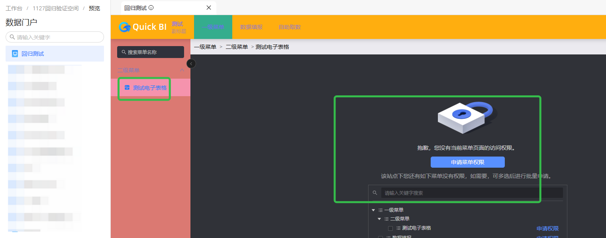Collapse the 一级菜单 tree node triangle

tap(373, 210)
